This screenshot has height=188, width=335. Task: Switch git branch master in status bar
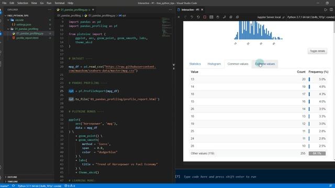point(4,186)
